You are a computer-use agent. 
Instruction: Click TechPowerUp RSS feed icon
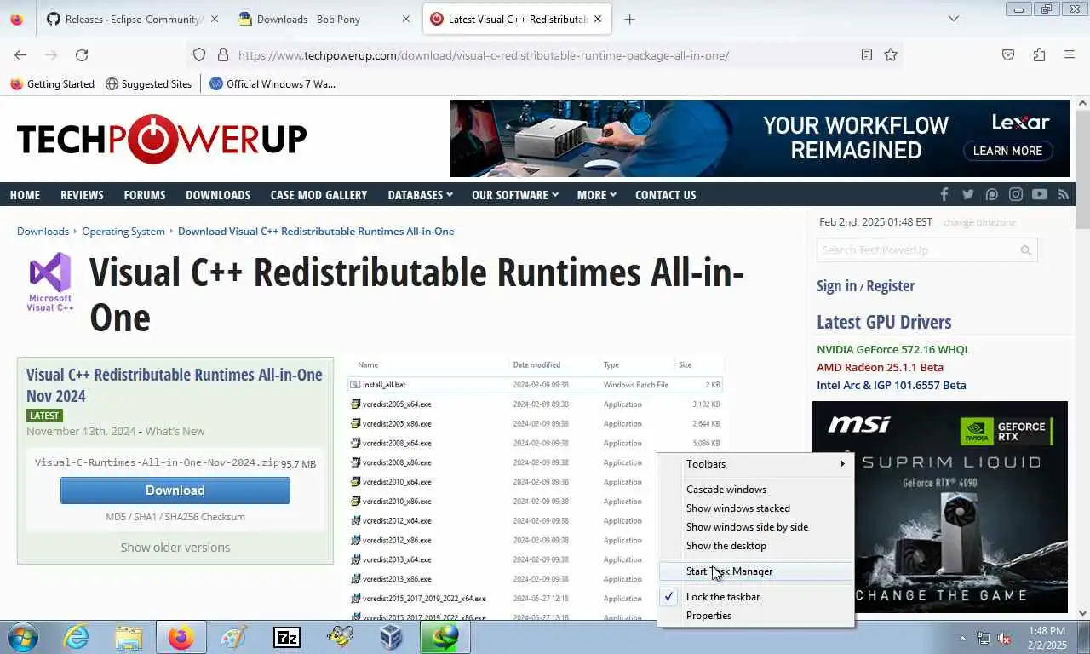[1064, 194]
